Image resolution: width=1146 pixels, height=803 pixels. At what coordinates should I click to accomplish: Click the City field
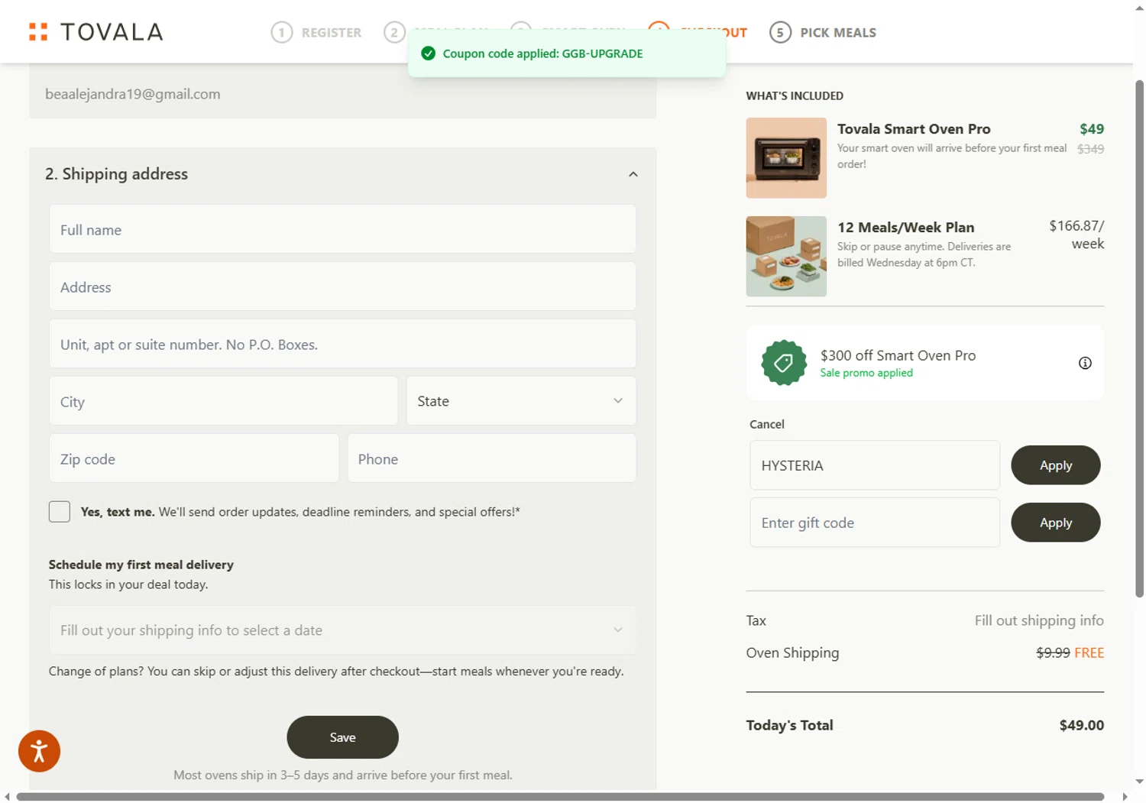(x=224, y=400)
